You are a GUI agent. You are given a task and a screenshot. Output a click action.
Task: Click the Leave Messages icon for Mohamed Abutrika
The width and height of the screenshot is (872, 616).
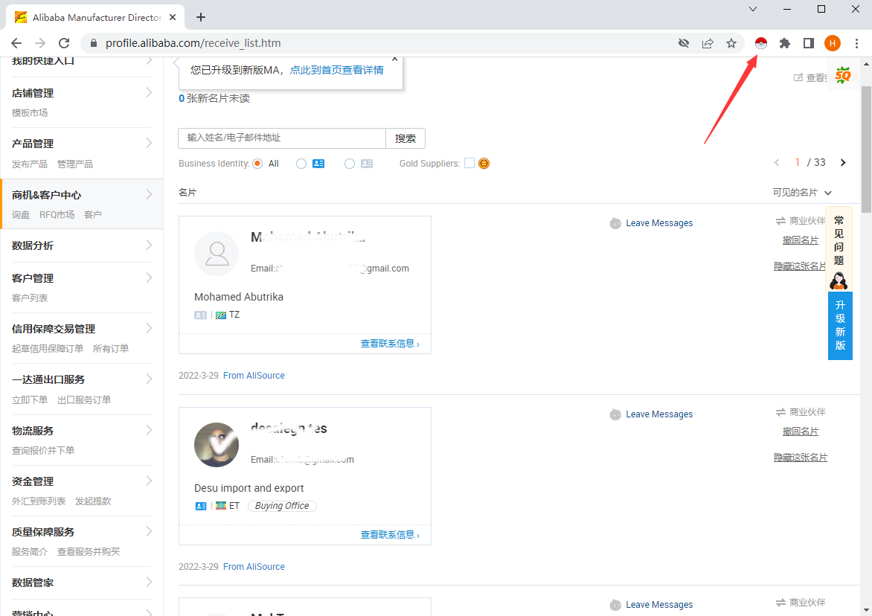point(615,222)
